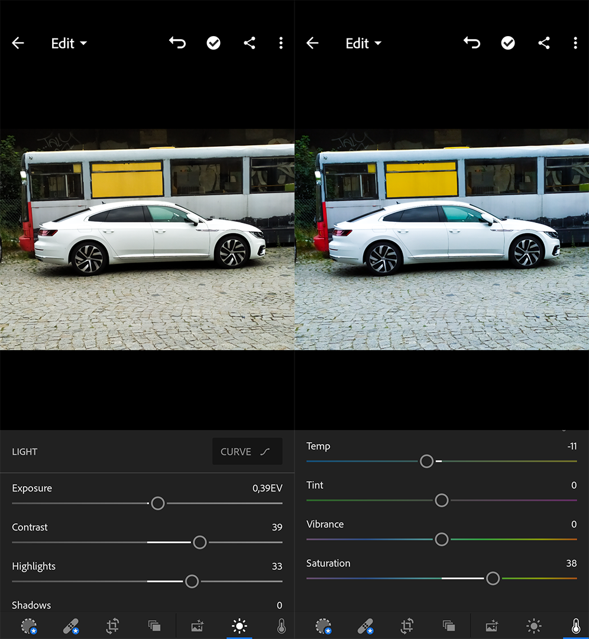
Task: Switch to the Color thermometer tab in left toolbar
Action: (281, 625)
